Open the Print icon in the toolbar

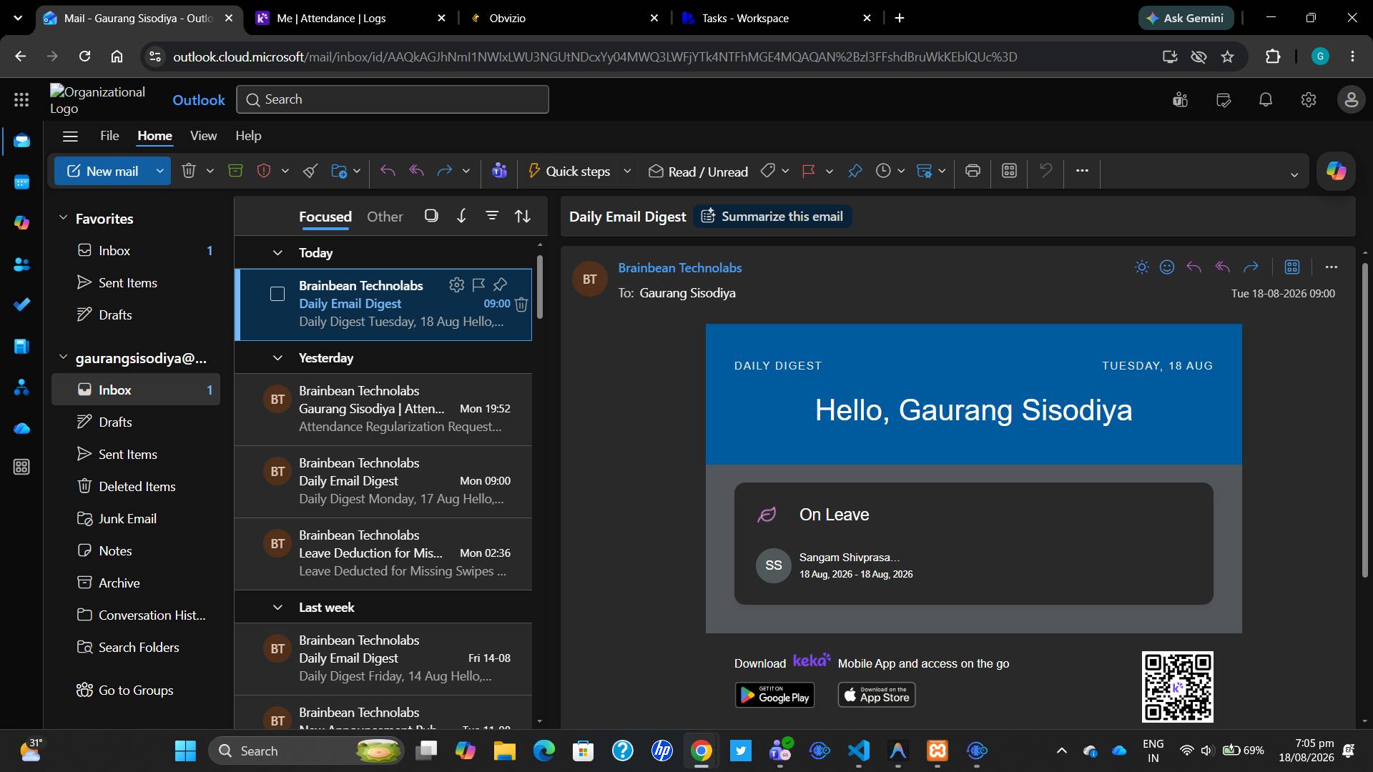pyautogui.click(x=973, y=171)
